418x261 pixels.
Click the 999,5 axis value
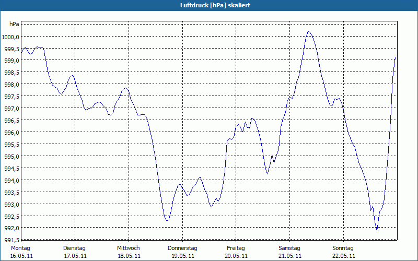[13, 49]
